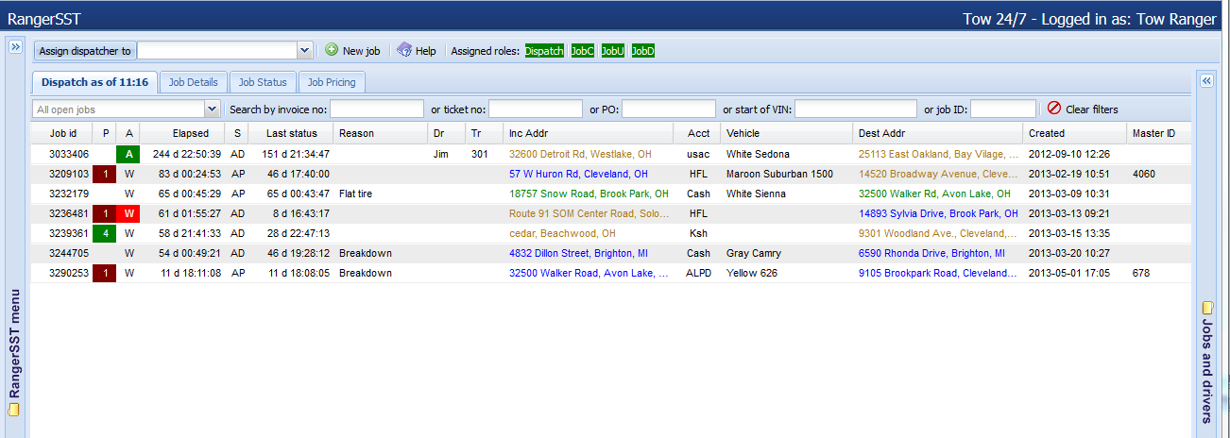Click the JobC role badge

pyautogui.click(x=582, y=51)
